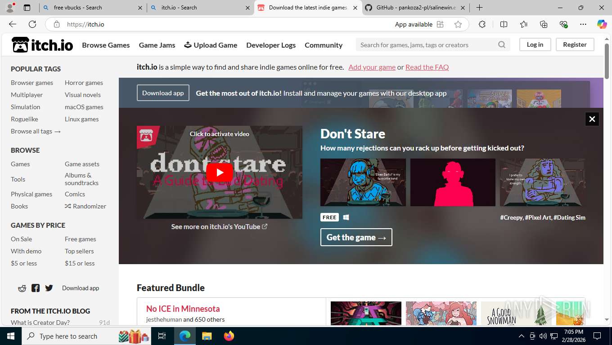Click the Windows platform icon next to FREE
The width and height of the screenshot is (612, 345).
click(x=346, y=217)
